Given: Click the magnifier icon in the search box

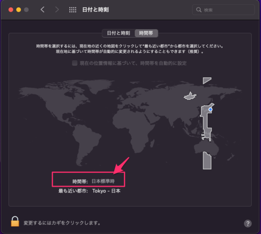Looking at the screenshot, I should (x=199, y=10).
